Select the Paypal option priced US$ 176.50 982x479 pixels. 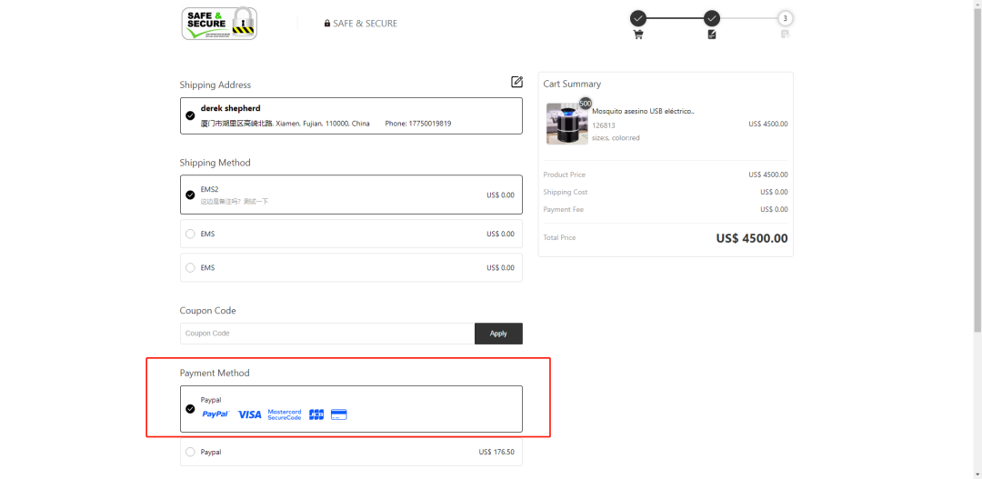(x=351, y=452)
